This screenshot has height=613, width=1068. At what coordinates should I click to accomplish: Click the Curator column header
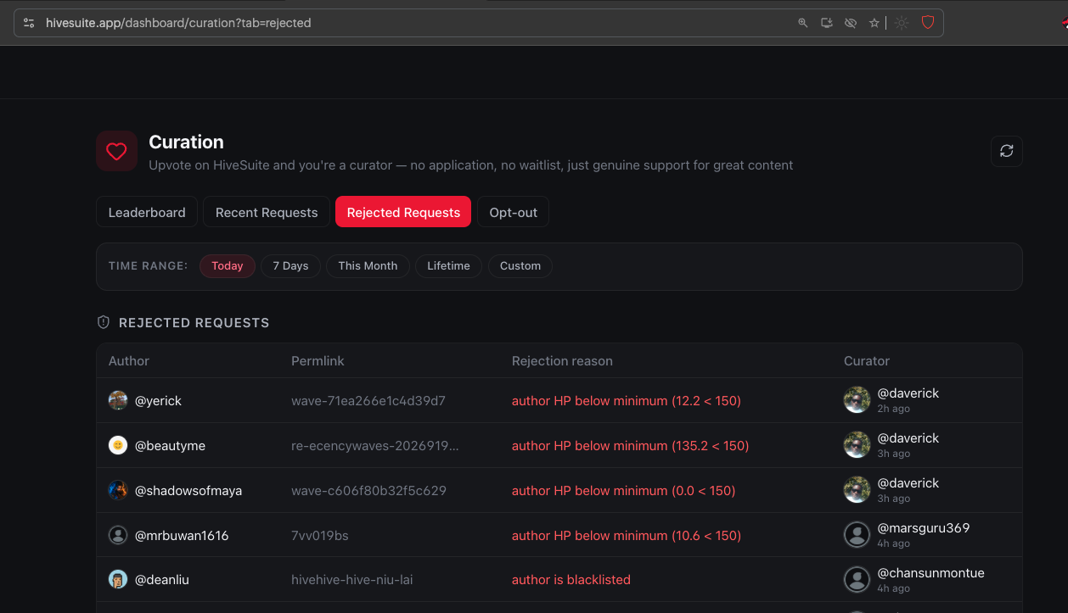tap(867, 360)
